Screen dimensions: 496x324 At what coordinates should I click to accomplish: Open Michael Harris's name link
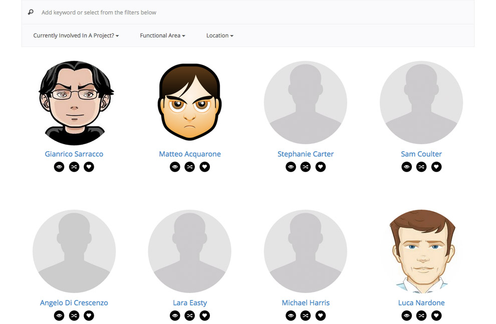click(x=306, y=303)
